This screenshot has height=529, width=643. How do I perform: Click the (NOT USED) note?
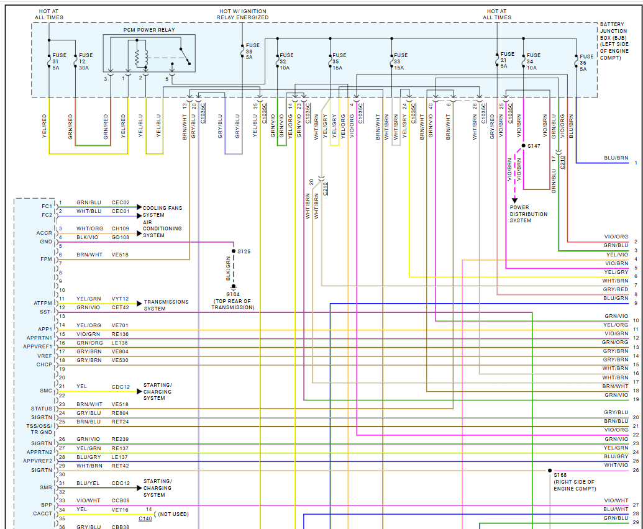[x=173, y=514]
